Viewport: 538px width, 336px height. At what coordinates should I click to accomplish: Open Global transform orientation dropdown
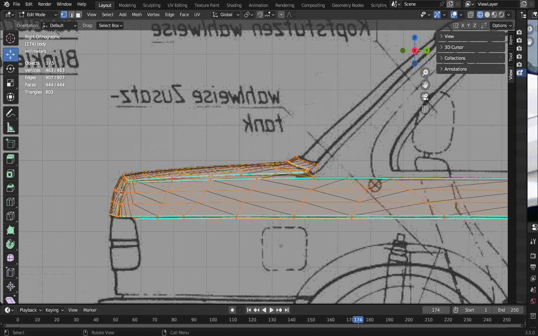[x=226, y=15]
